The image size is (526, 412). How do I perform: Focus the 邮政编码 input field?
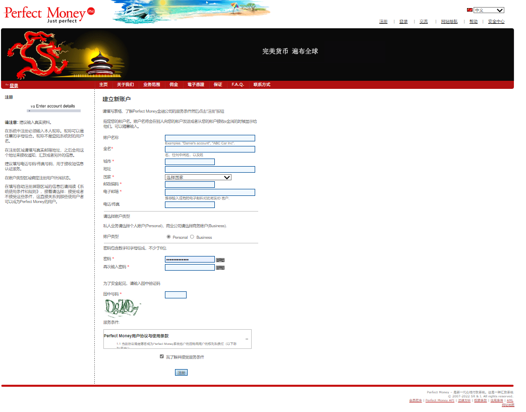pos(190,184)
